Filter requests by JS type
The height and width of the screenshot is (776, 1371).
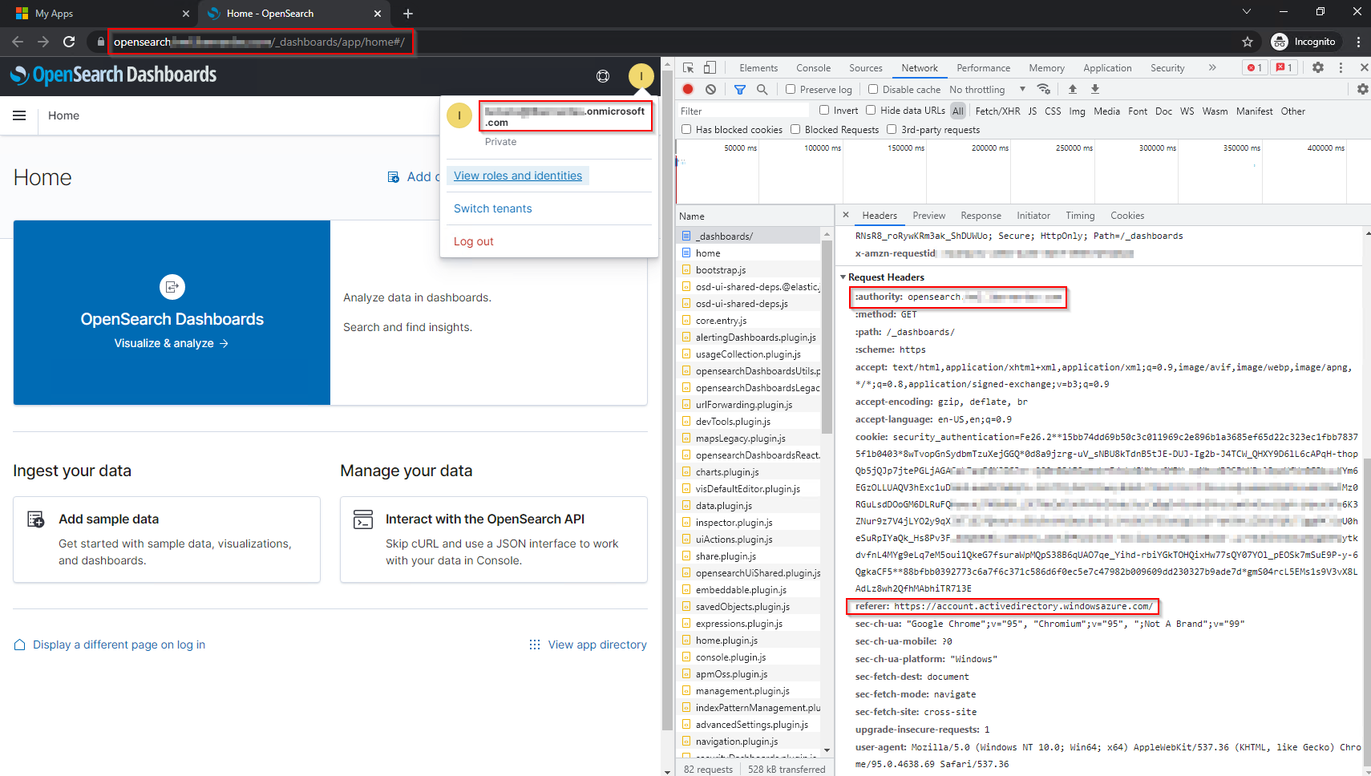point(1033,111)
